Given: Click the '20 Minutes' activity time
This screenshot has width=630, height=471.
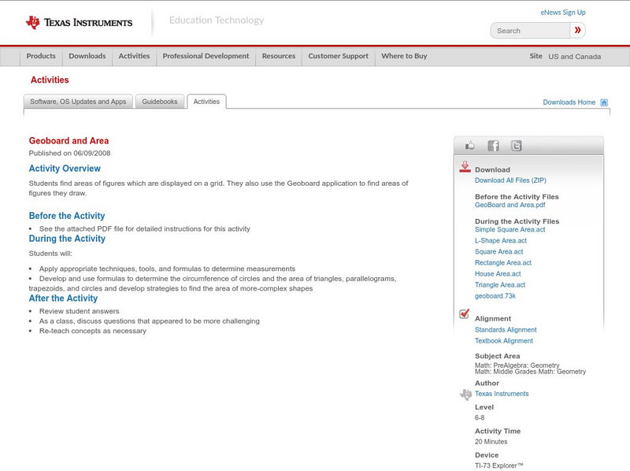Looking at the screenshot, I should [x=491, y=442].
